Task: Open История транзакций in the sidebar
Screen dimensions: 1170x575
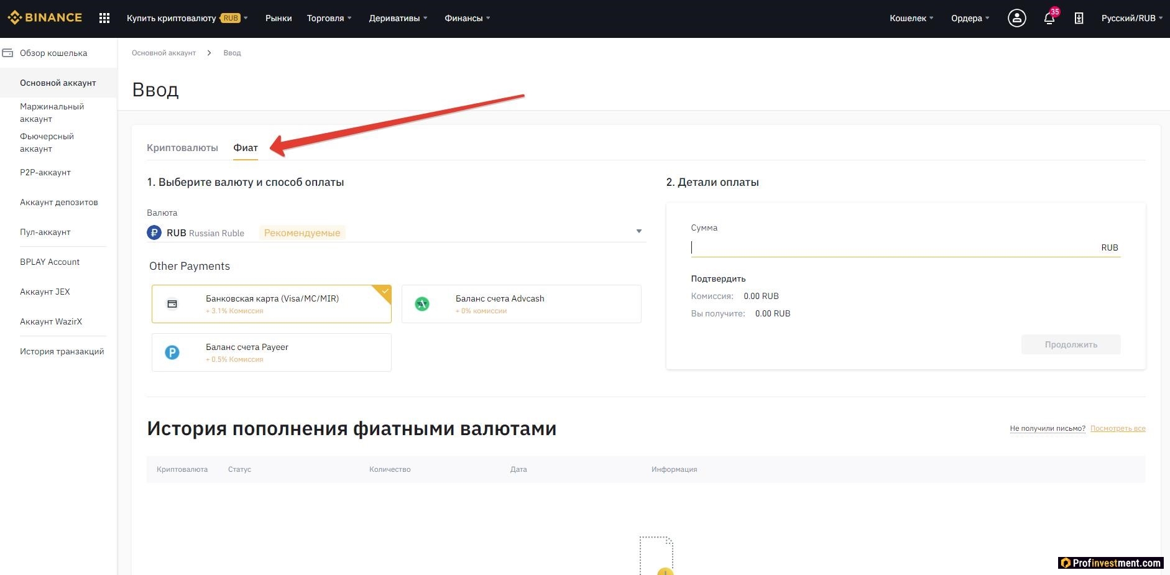Action: coord(62,351)
